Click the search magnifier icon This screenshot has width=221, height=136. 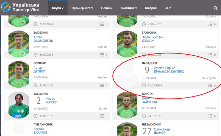coord(215,8)
